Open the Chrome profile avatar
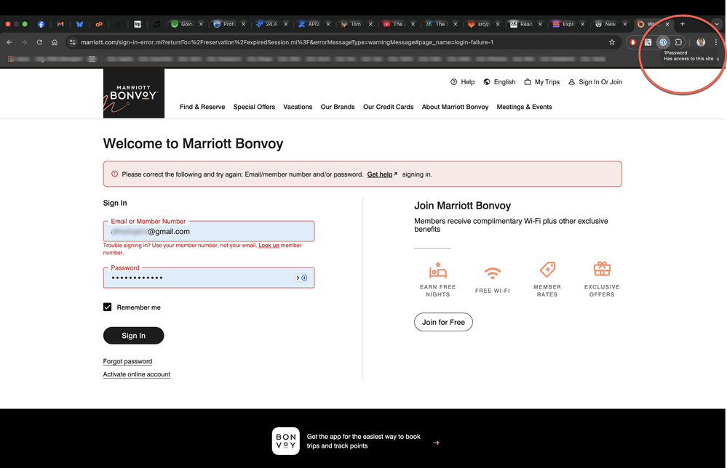 (701, 42)
